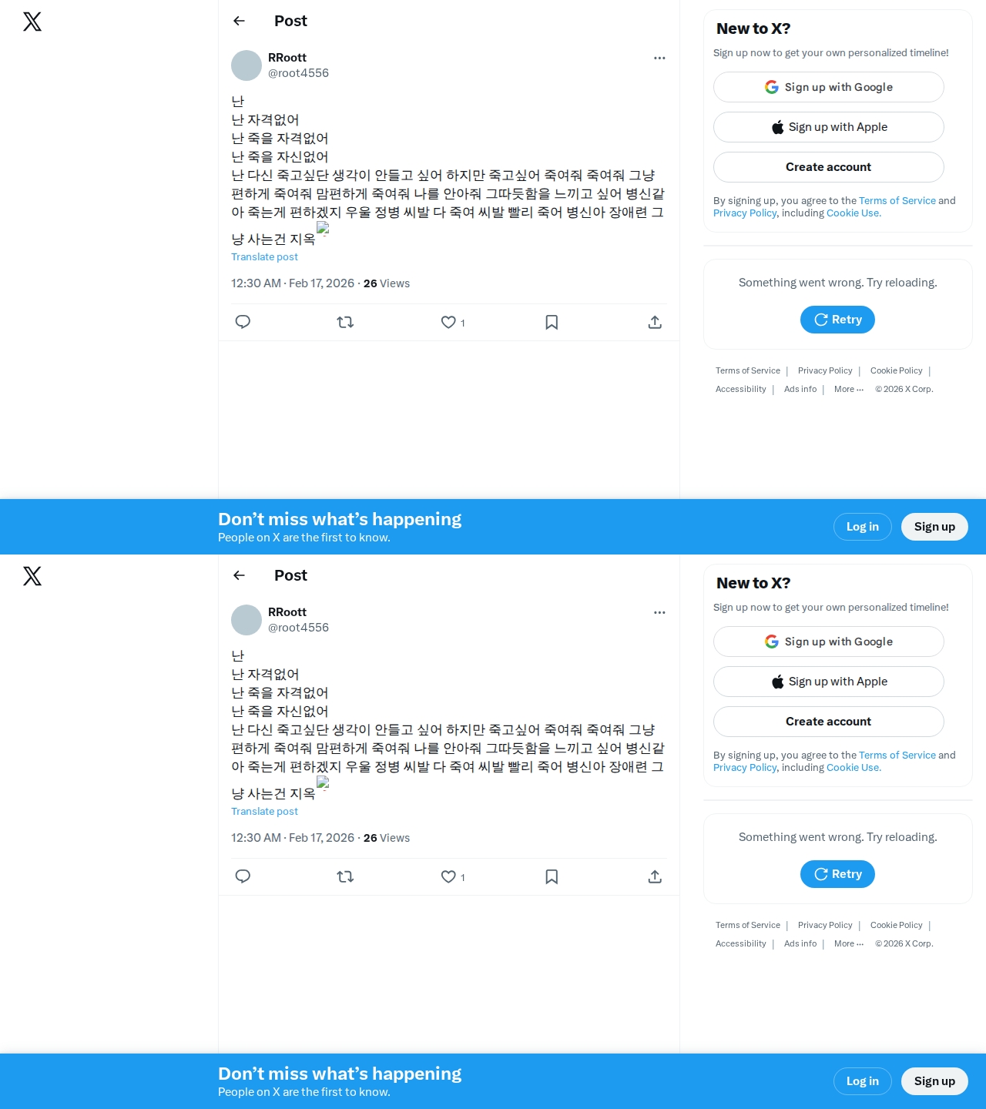Click Sign up with Google in the upper sidebar
Viewport: 986px width, 1109px height.
pyautogui.click(x=829, y=87)
